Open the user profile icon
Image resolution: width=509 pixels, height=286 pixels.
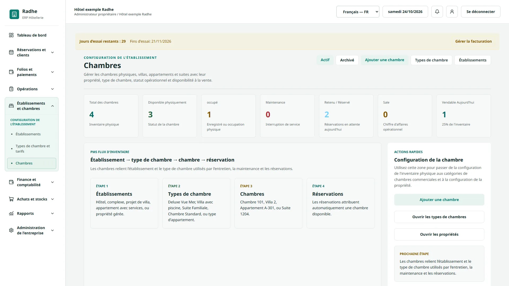[x=452, y=12]
